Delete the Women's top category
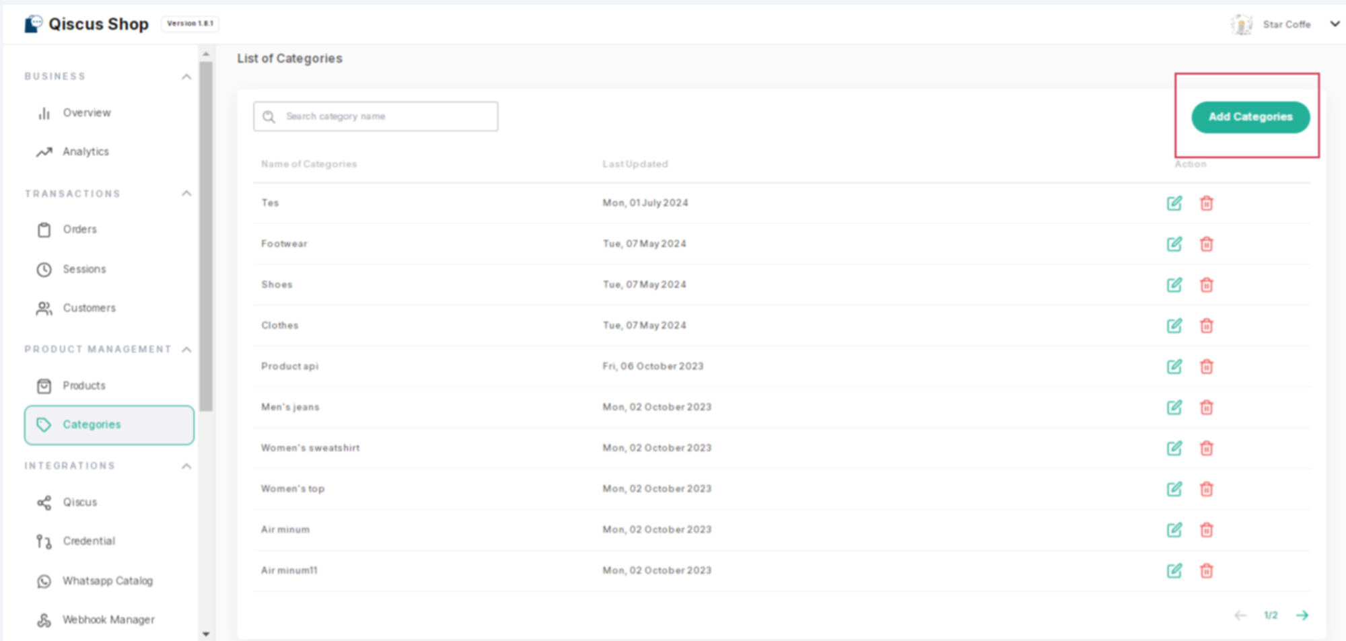This screenshot has height=641, width=1346. point(1207,489)
